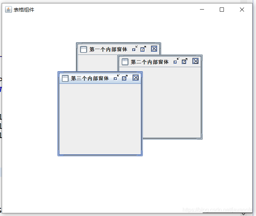Iconify the 第二个内部窗体 internal frame
Image resolution: width=256 pixels, height=216 pixels.
click(x=176, y=61)
